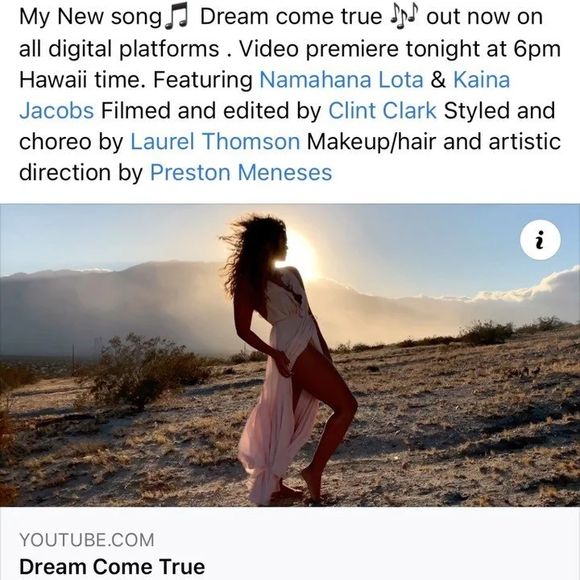Screen dimensions: 580x580
Task: Click the 'Hawaii time.' caption text
Action: (x=82, y=80)
